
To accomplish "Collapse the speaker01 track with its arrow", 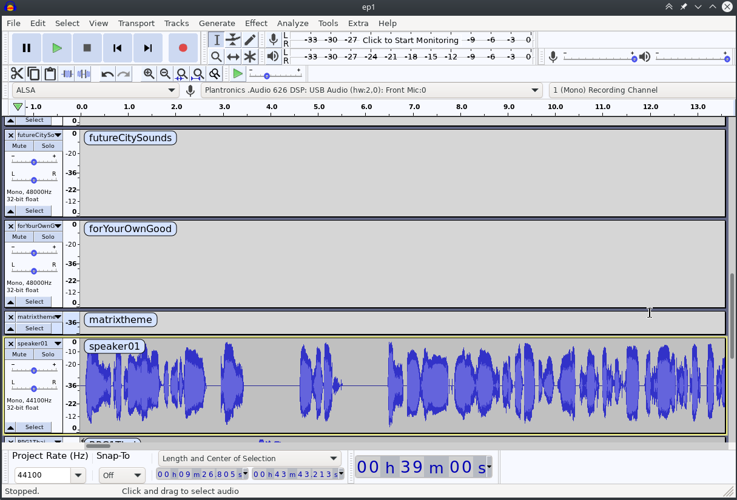I will pos(10,427).
